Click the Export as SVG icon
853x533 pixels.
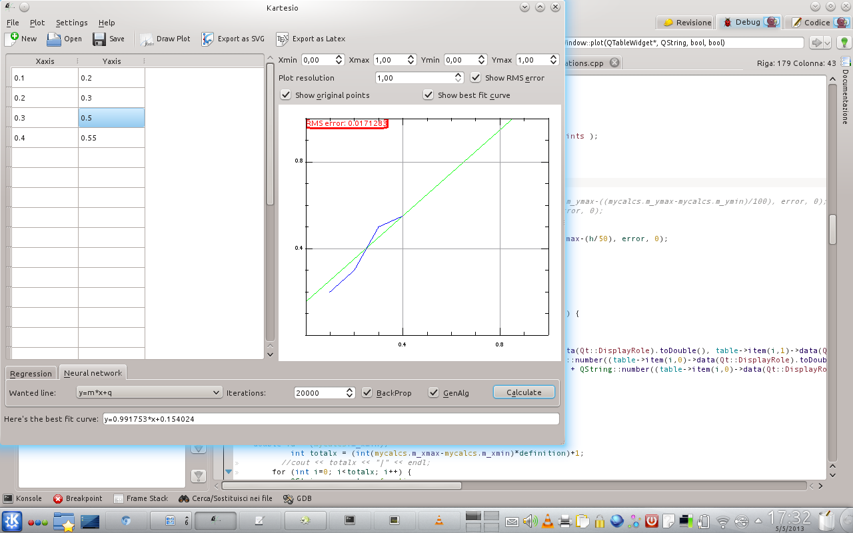click(208, 39)
